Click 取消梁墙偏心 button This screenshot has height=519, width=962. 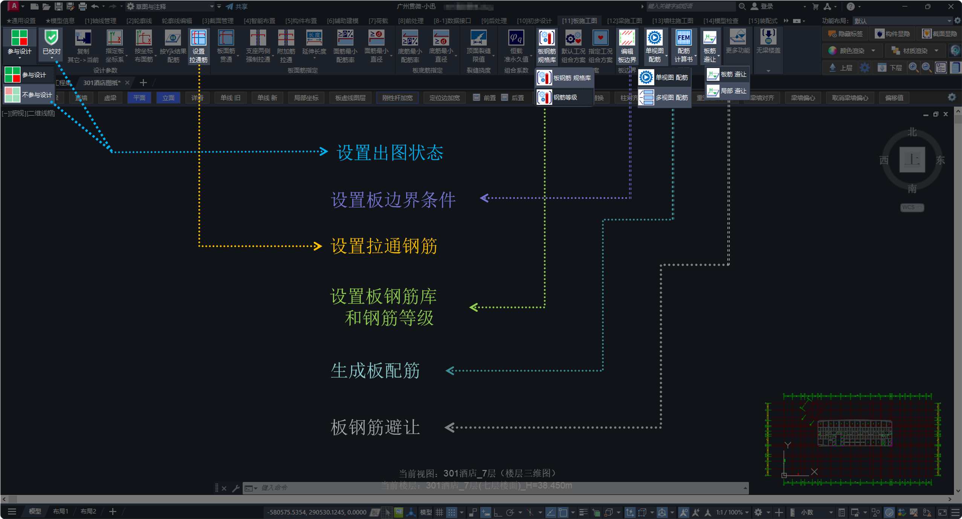(850, 98)
